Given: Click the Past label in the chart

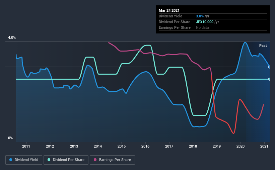Looking at the screenshot, I should [263, 46].
